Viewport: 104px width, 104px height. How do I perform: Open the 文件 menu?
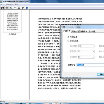[x=2, y=4]
